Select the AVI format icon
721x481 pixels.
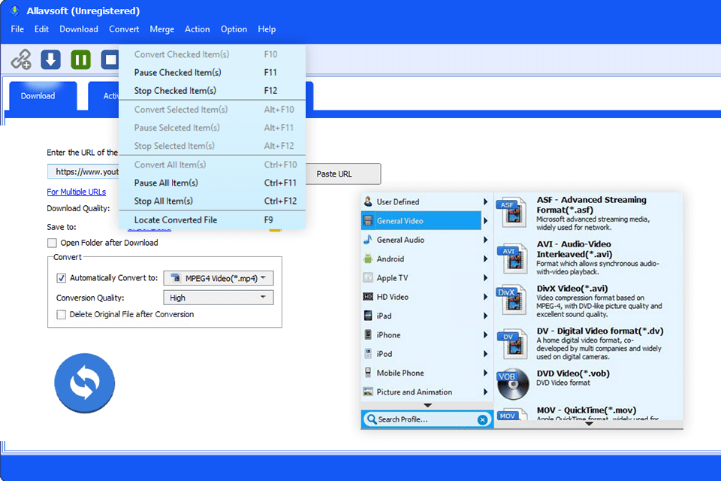point(513,258)
